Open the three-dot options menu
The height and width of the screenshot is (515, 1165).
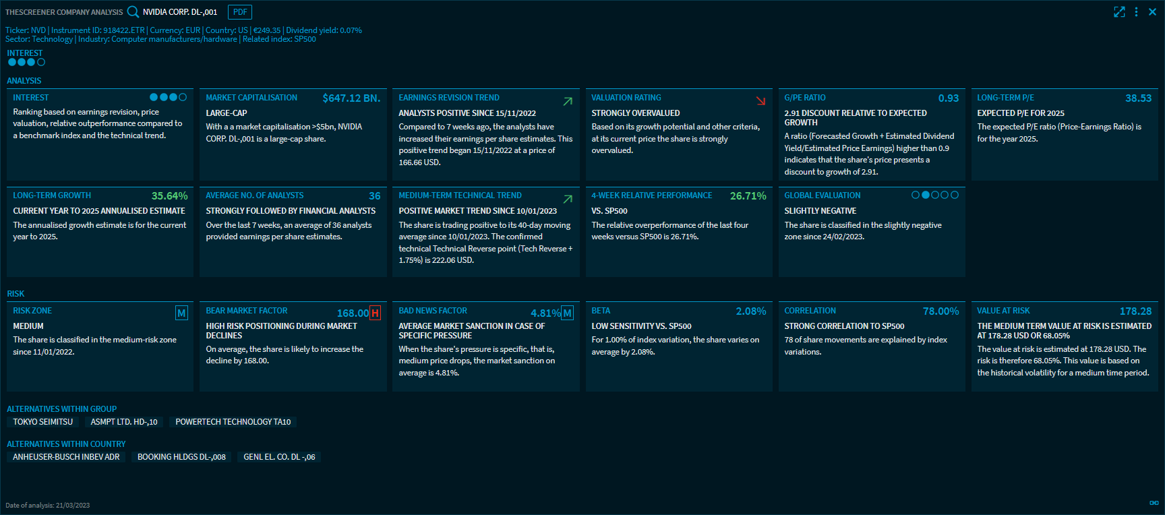[x=1136, y=12]
